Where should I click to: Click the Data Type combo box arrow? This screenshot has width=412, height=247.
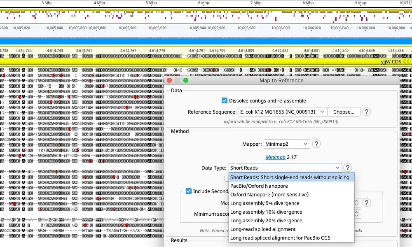[338, 168]
